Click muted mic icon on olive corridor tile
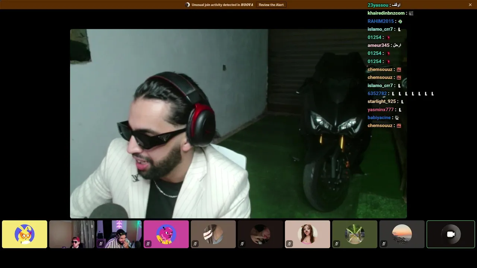This screenshot has height=268, width=477. [x=337, y=244]
